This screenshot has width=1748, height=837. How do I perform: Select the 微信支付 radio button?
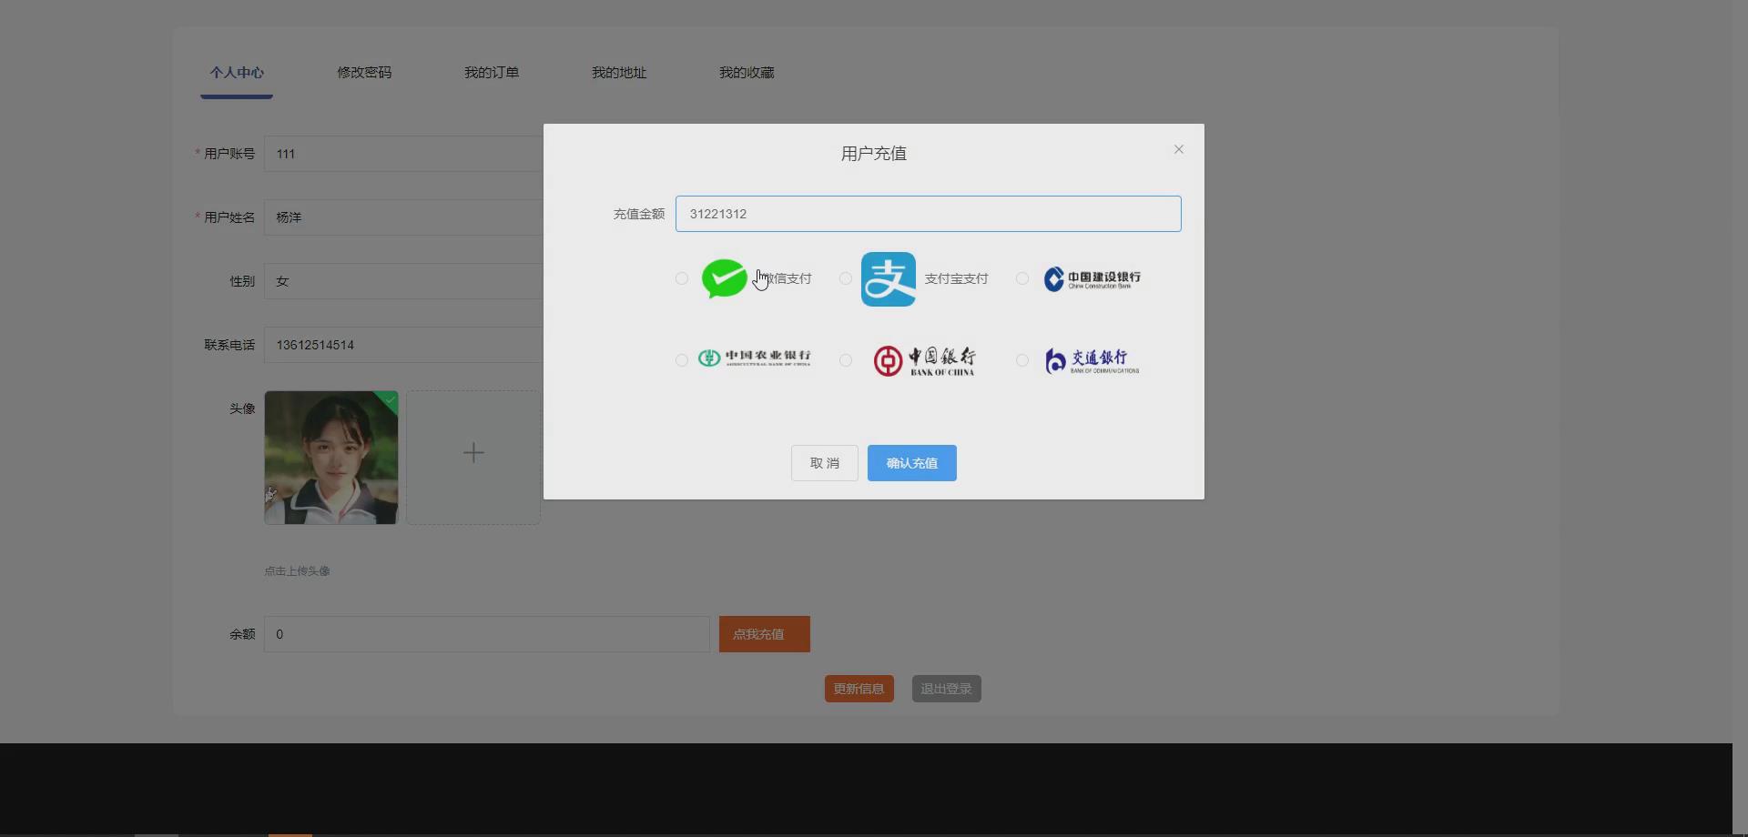pos(681,278)
